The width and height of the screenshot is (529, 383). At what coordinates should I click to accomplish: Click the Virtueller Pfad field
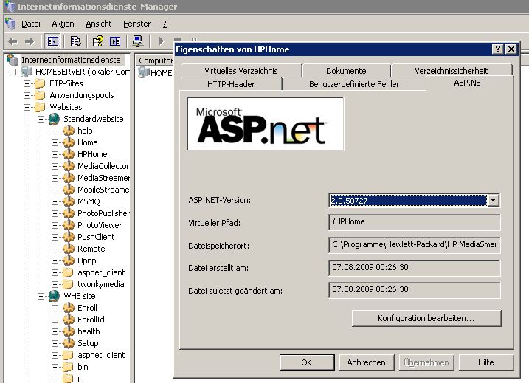[x=415, y=222]
